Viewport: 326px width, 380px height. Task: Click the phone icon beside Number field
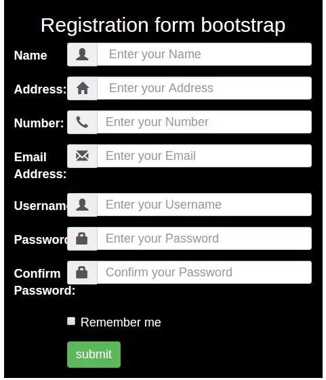82,122
